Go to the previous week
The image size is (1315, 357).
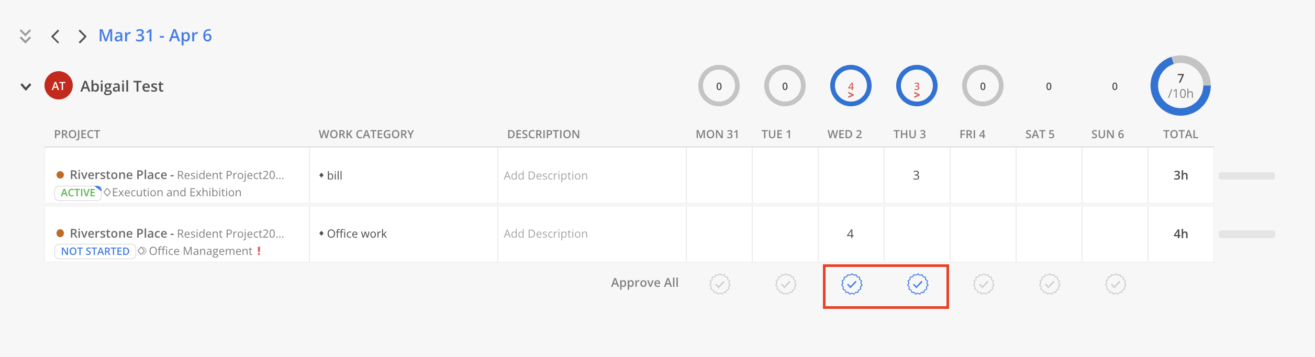click(55, 36)
